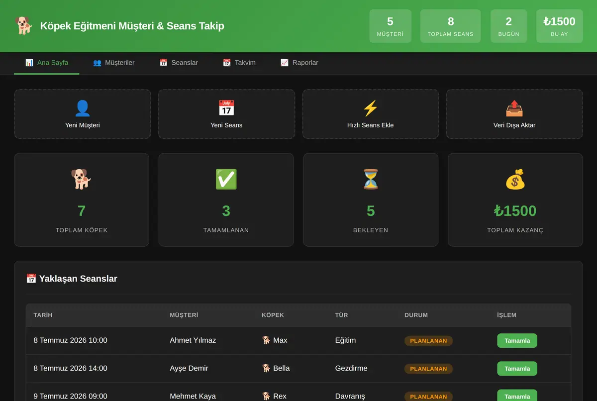Viewport: 597px width, 401px height.
Task: Click Planlanan badge in Max's row
Action: click(x=428, y=341)
